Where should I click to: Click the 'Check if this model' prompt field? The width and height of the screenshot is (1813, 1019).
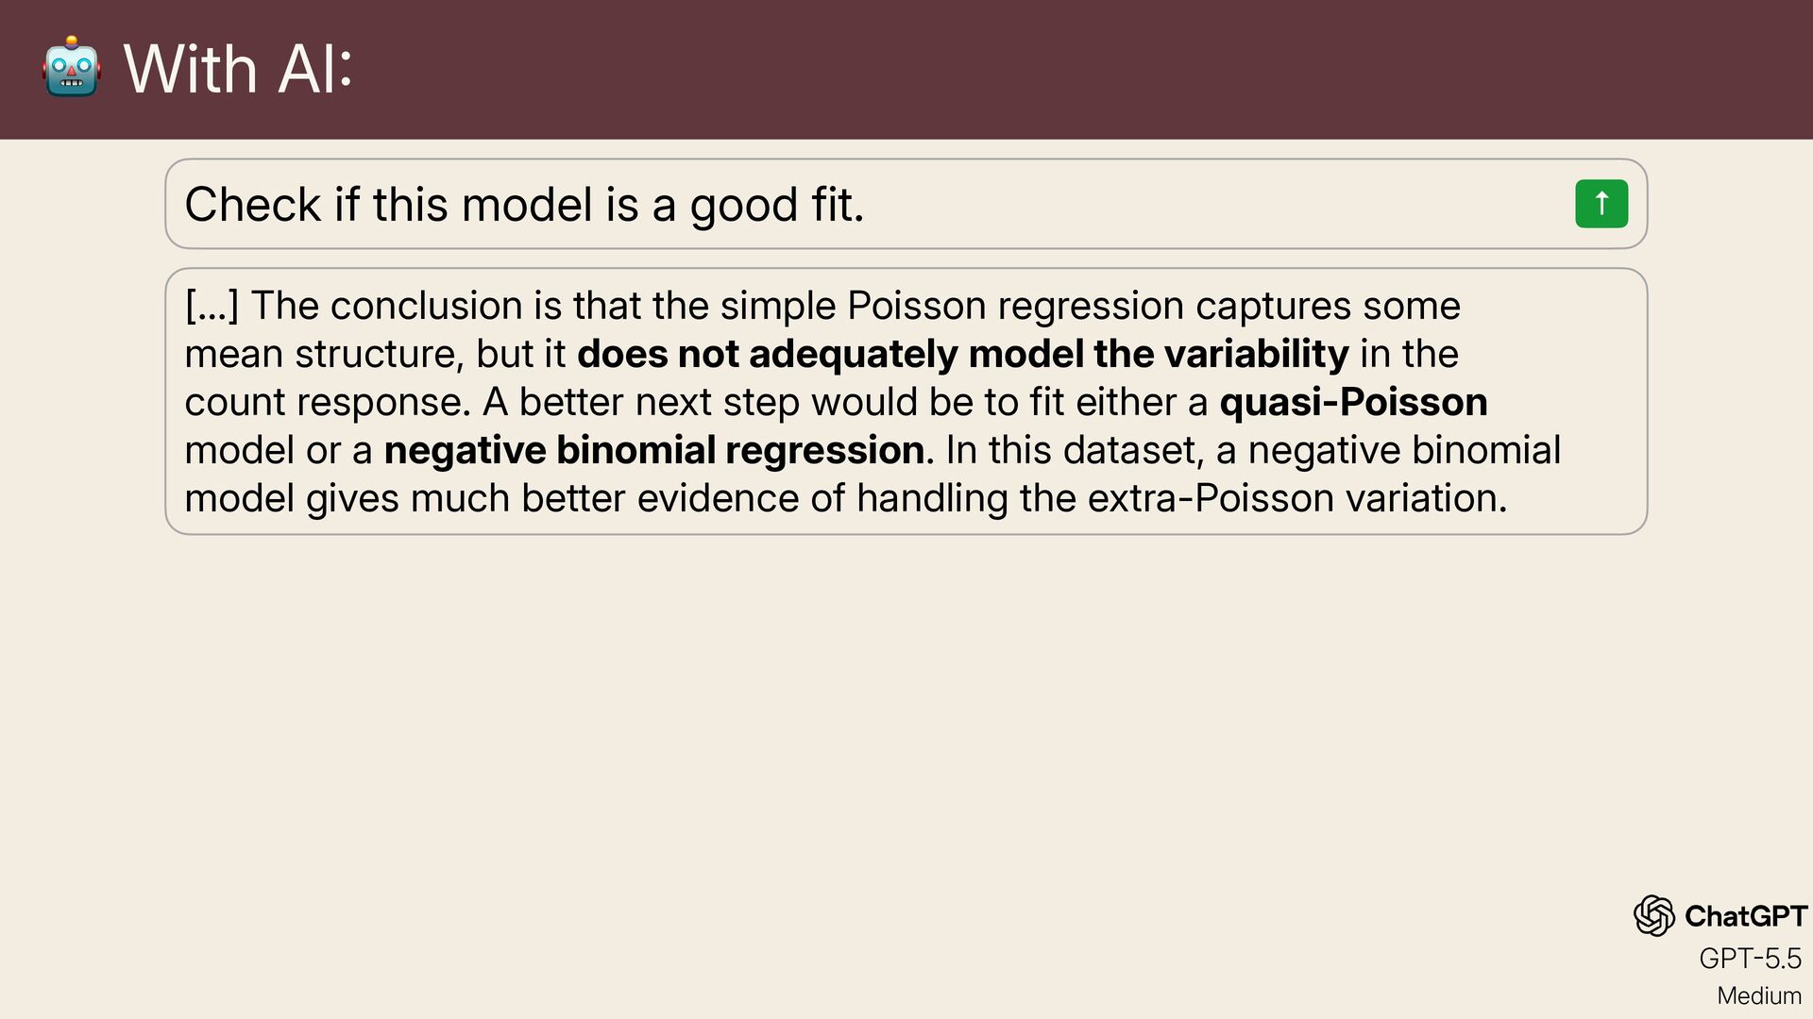click(x=906, y=204)
